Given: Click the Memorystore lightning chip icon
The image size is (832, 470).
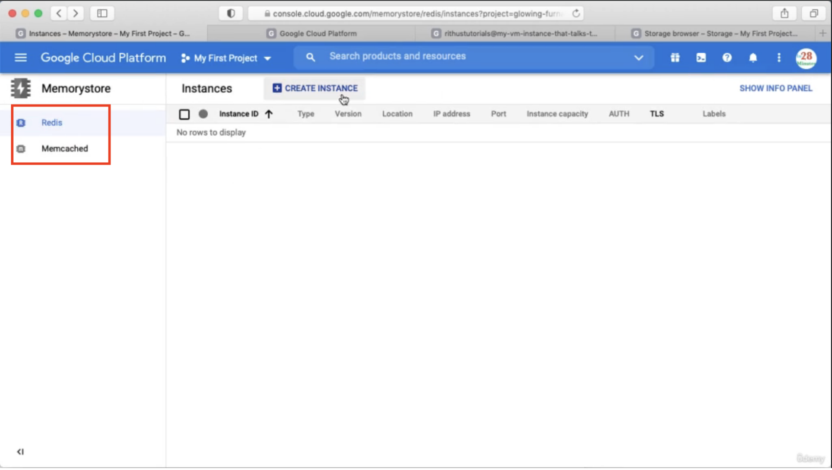Looking at the screenshot, I should [x=21, y=88].
